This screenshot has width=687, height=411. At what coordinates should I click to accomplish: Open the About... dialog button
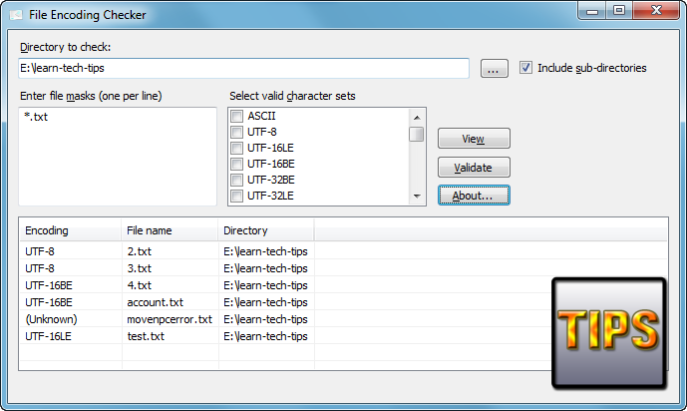474,196
